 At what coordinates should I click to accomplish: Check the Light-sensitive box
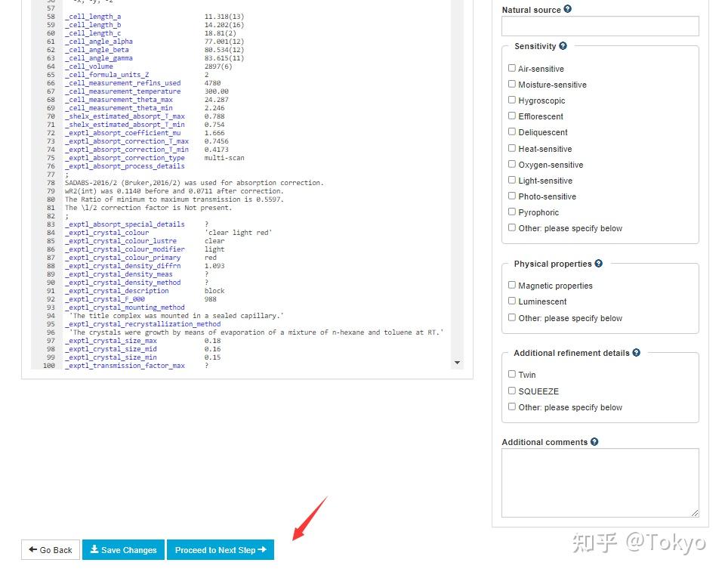coord(512,180)
